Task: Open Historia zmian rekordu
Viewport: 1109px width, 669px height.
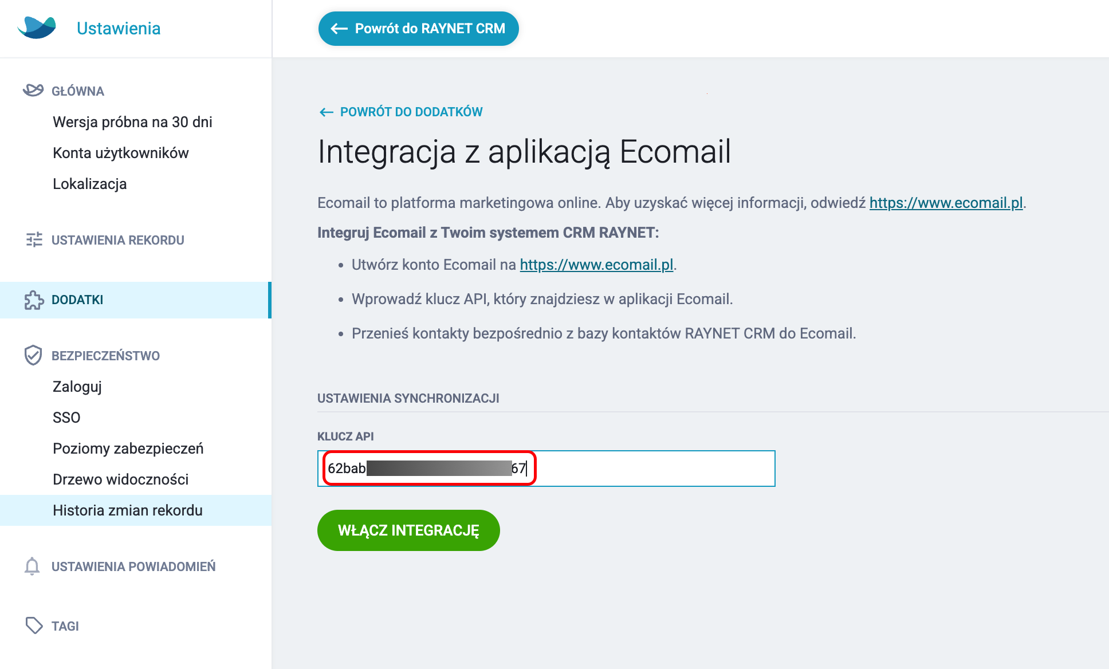Action: pyautogui.click(x=127, y=510)
